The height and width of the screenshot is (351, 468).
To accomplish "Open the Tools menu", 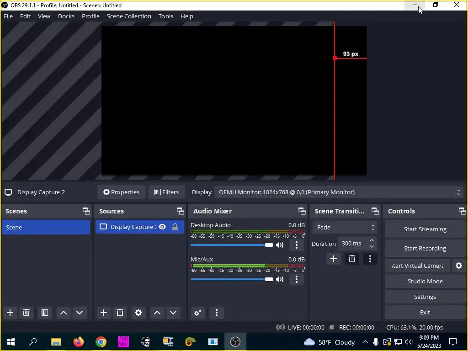I will click(165, 16).
